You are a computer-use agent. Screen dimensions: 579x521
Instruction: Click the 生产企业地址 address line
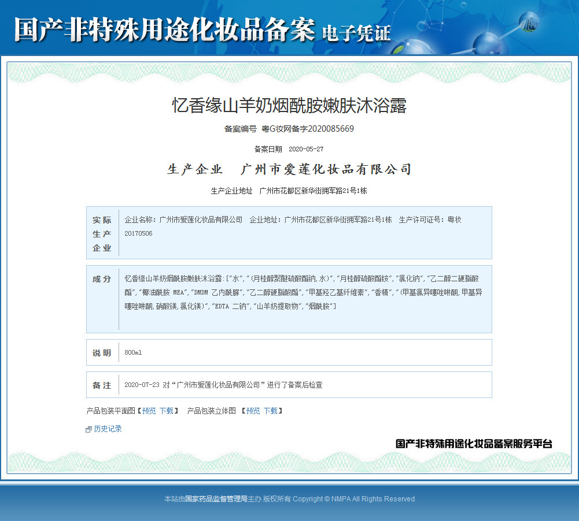click(289, 191)
